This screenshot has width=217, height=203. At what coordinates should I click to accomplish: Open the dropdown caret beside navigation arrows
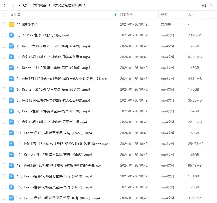[18, 5]
